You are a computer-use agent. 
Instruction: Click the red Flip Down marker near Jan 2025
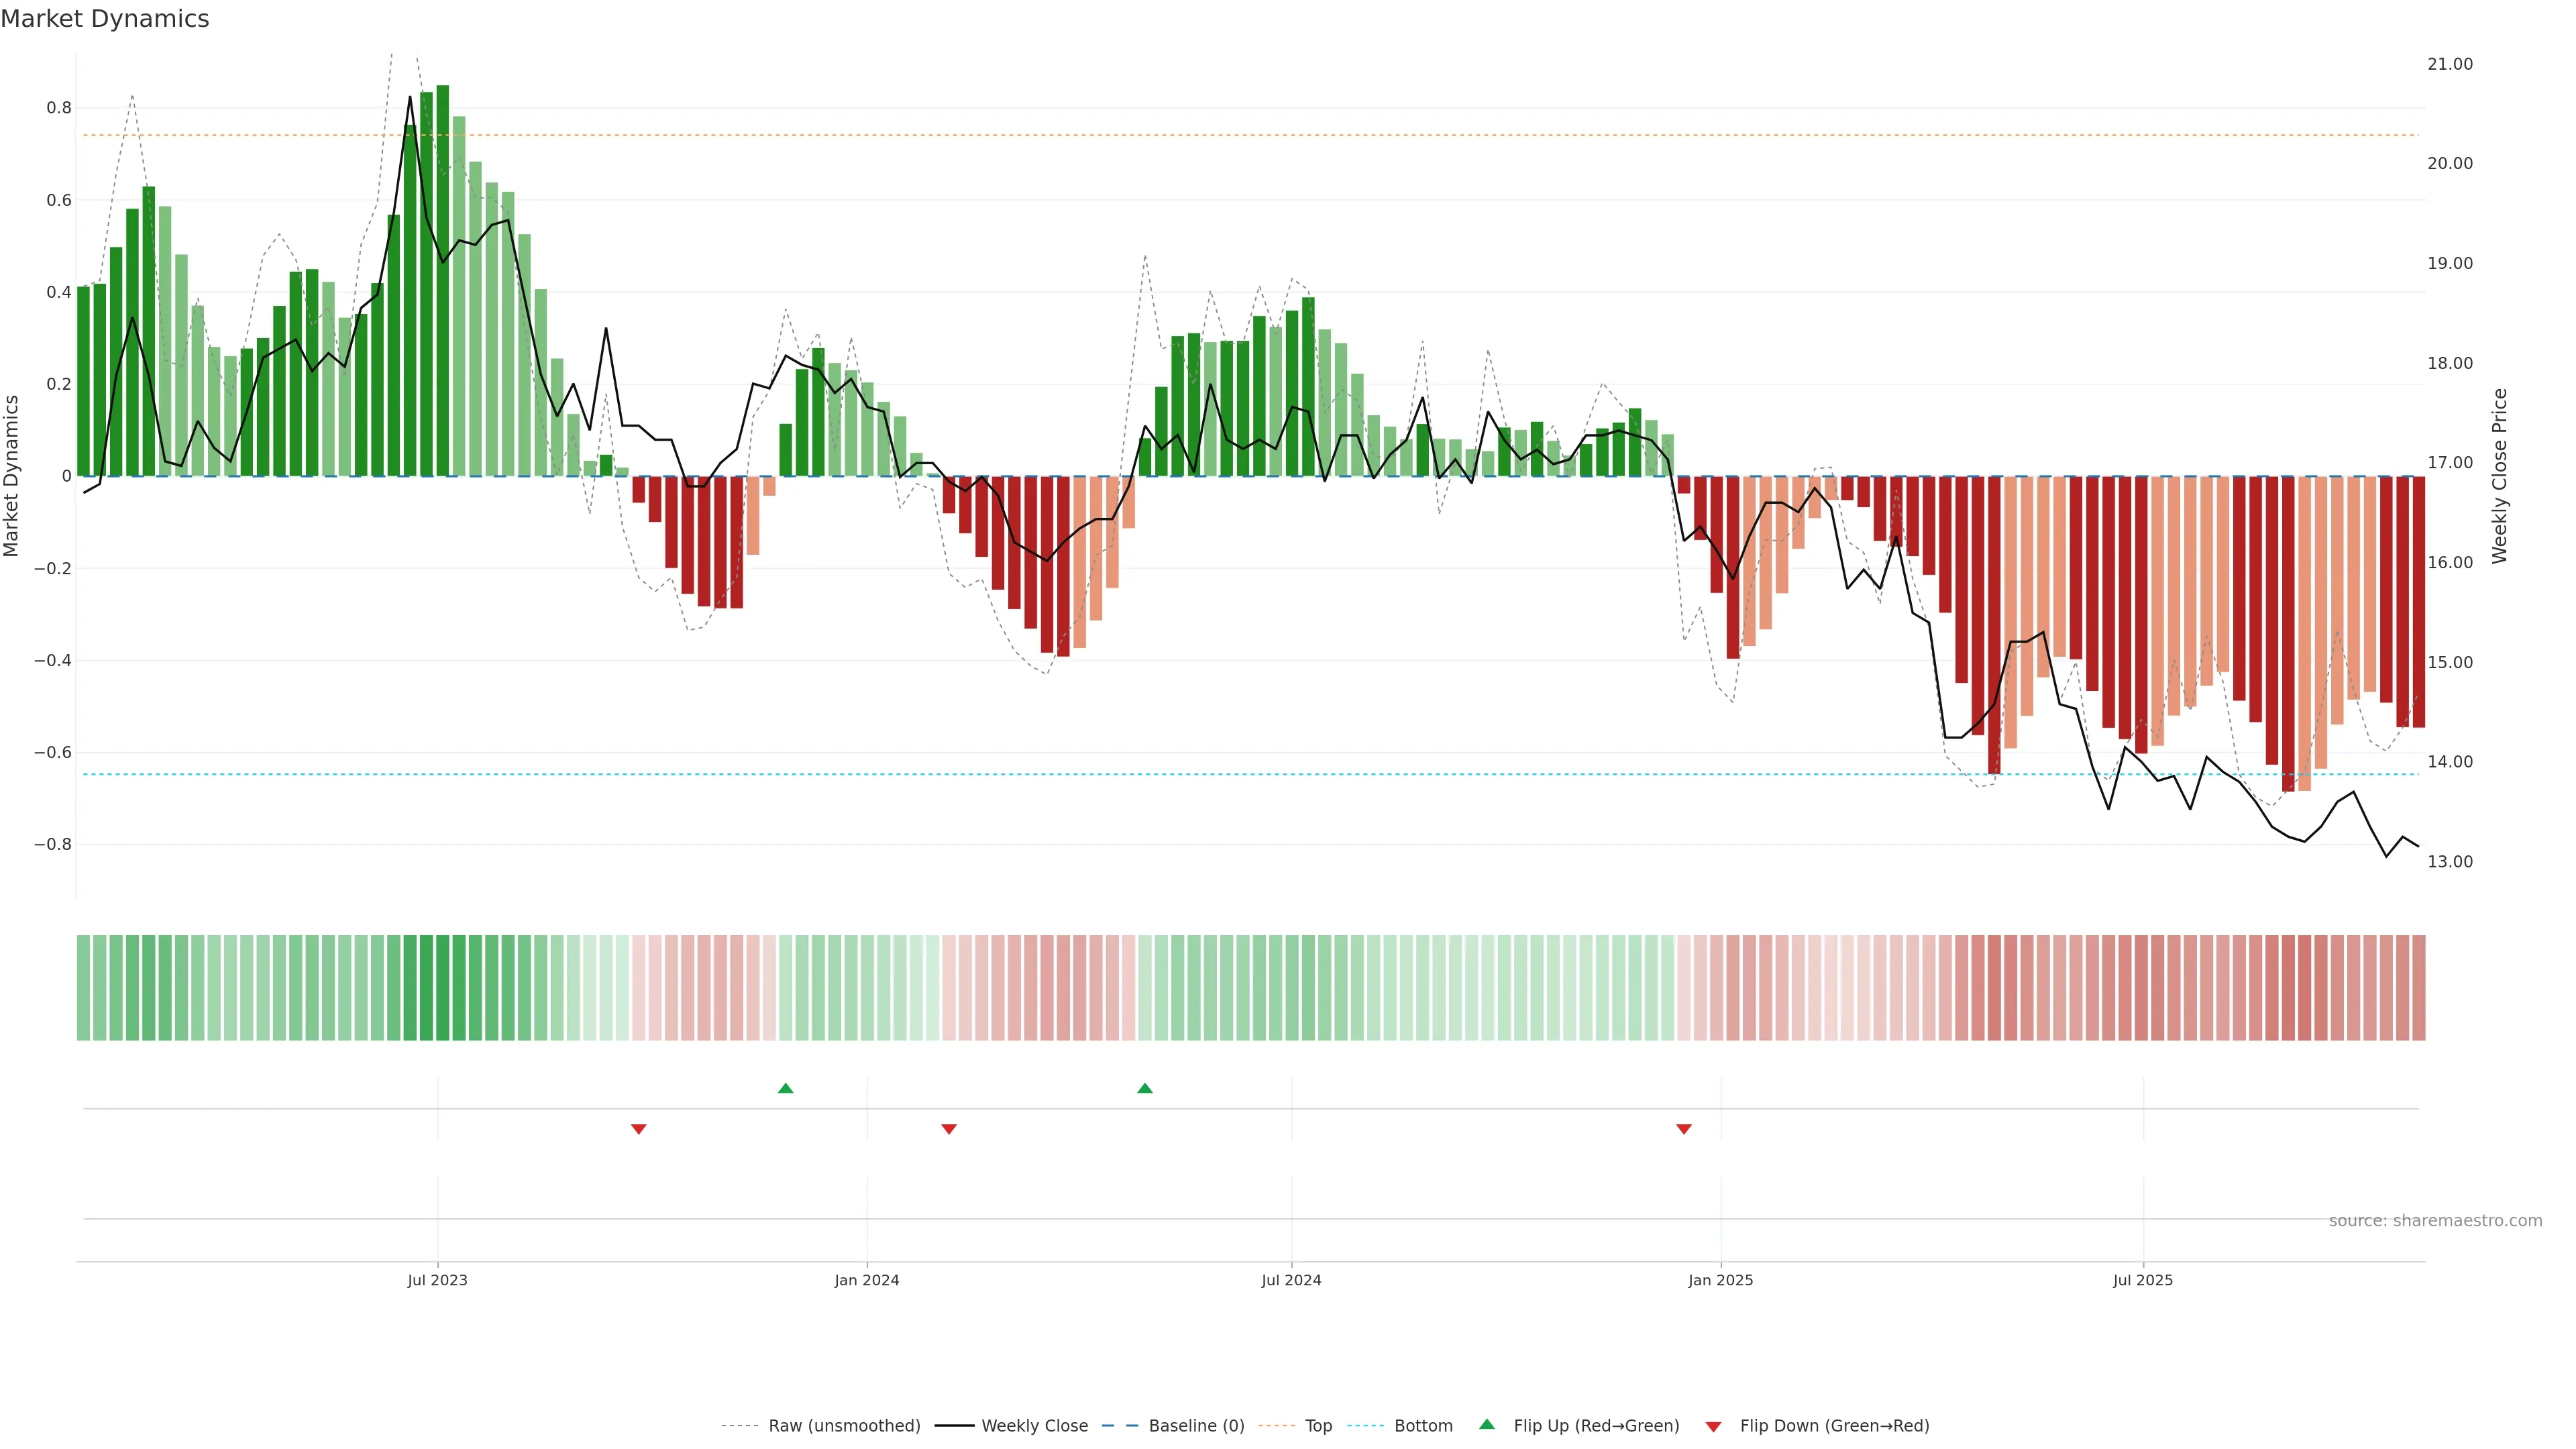click(x=1684, y=1129)
